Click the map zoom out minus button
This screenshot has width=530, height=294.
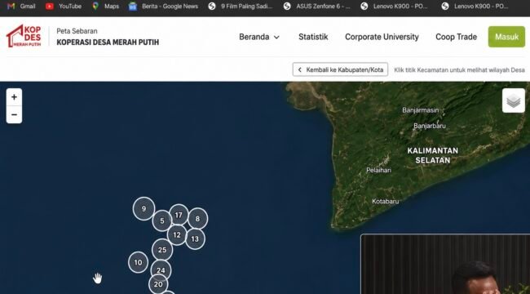click(14, 115)
